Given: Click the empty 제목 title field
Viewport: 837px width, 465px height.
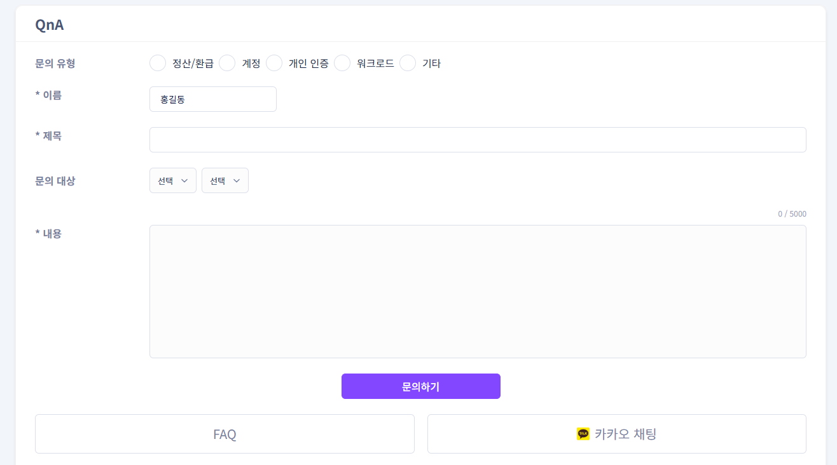Looking at the screenshot, I should (478, 140).
